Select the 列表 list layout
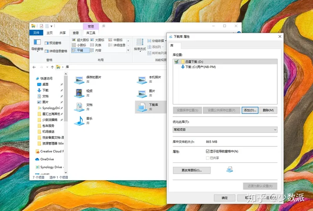This screenshot has height=211, width=313. click(96, 45)
